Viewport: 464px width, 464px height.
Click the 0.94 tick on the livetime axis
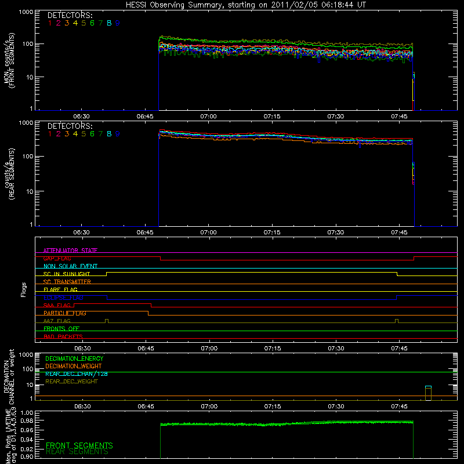pos(27,440)
